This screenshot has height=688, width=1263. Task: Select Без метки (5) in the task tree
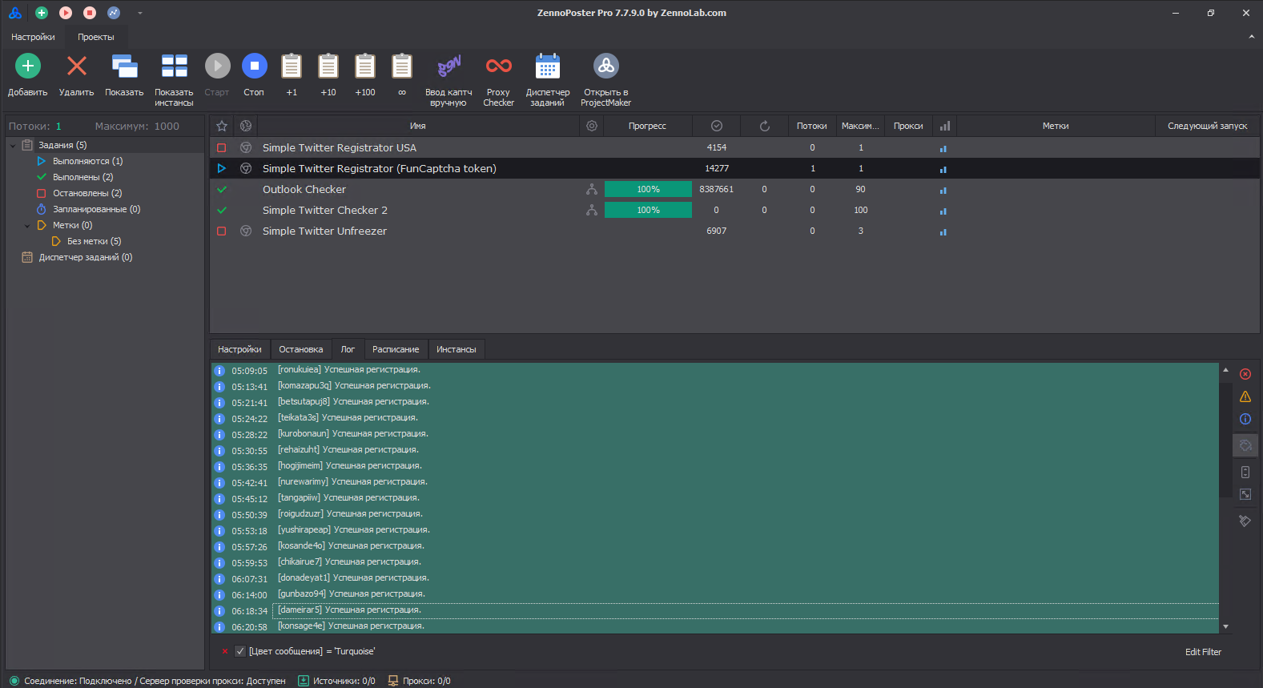point(94,241)
